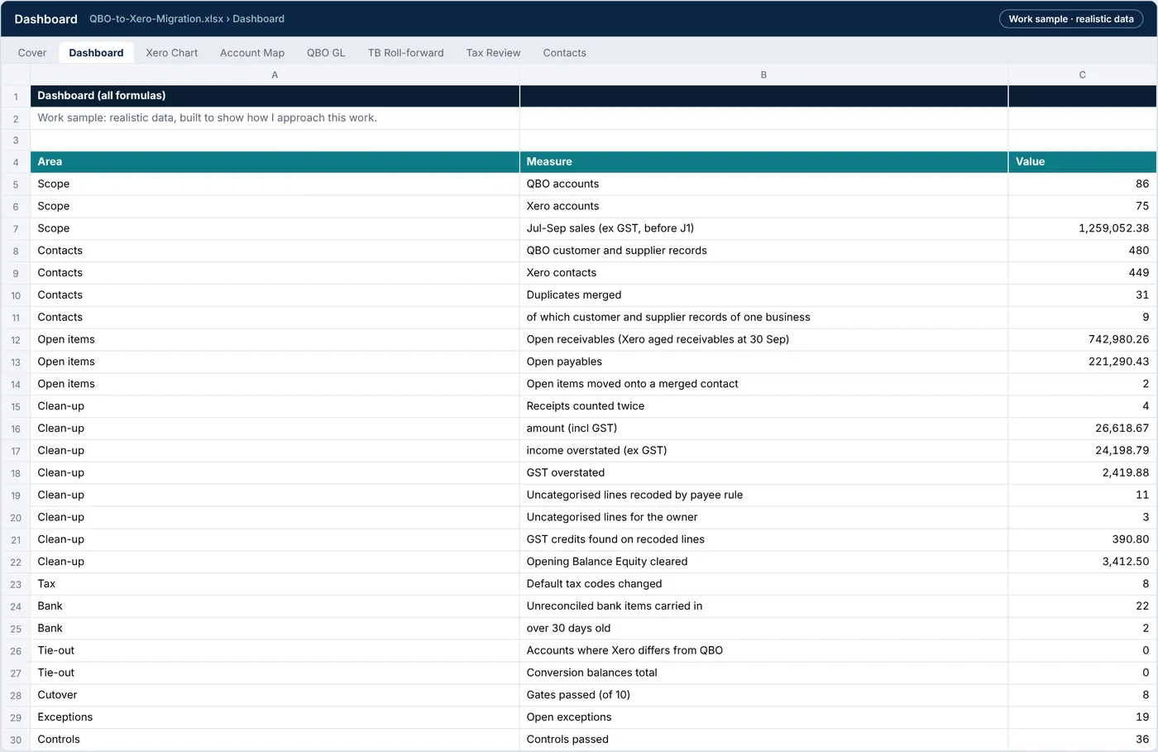Image resolution: width=1158 pixels, height=752 pixels.
Task: Click the 'Area' column heading cell
Action: click(275, 162)
